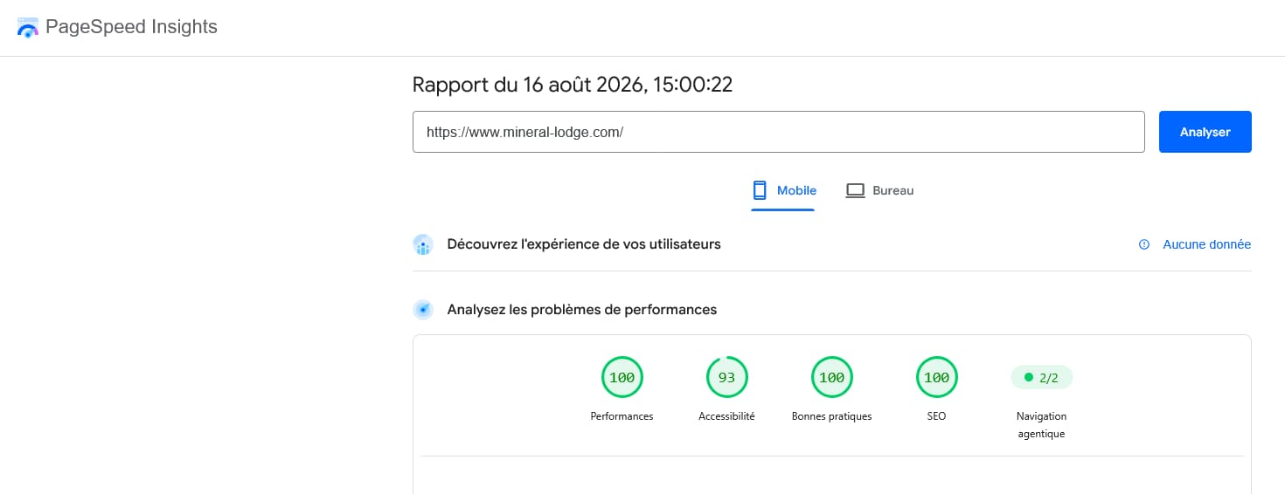Click the heading Analysez les problèmes de performances
This screenshot has width=1285, height=494.
[x=582, y=310]
